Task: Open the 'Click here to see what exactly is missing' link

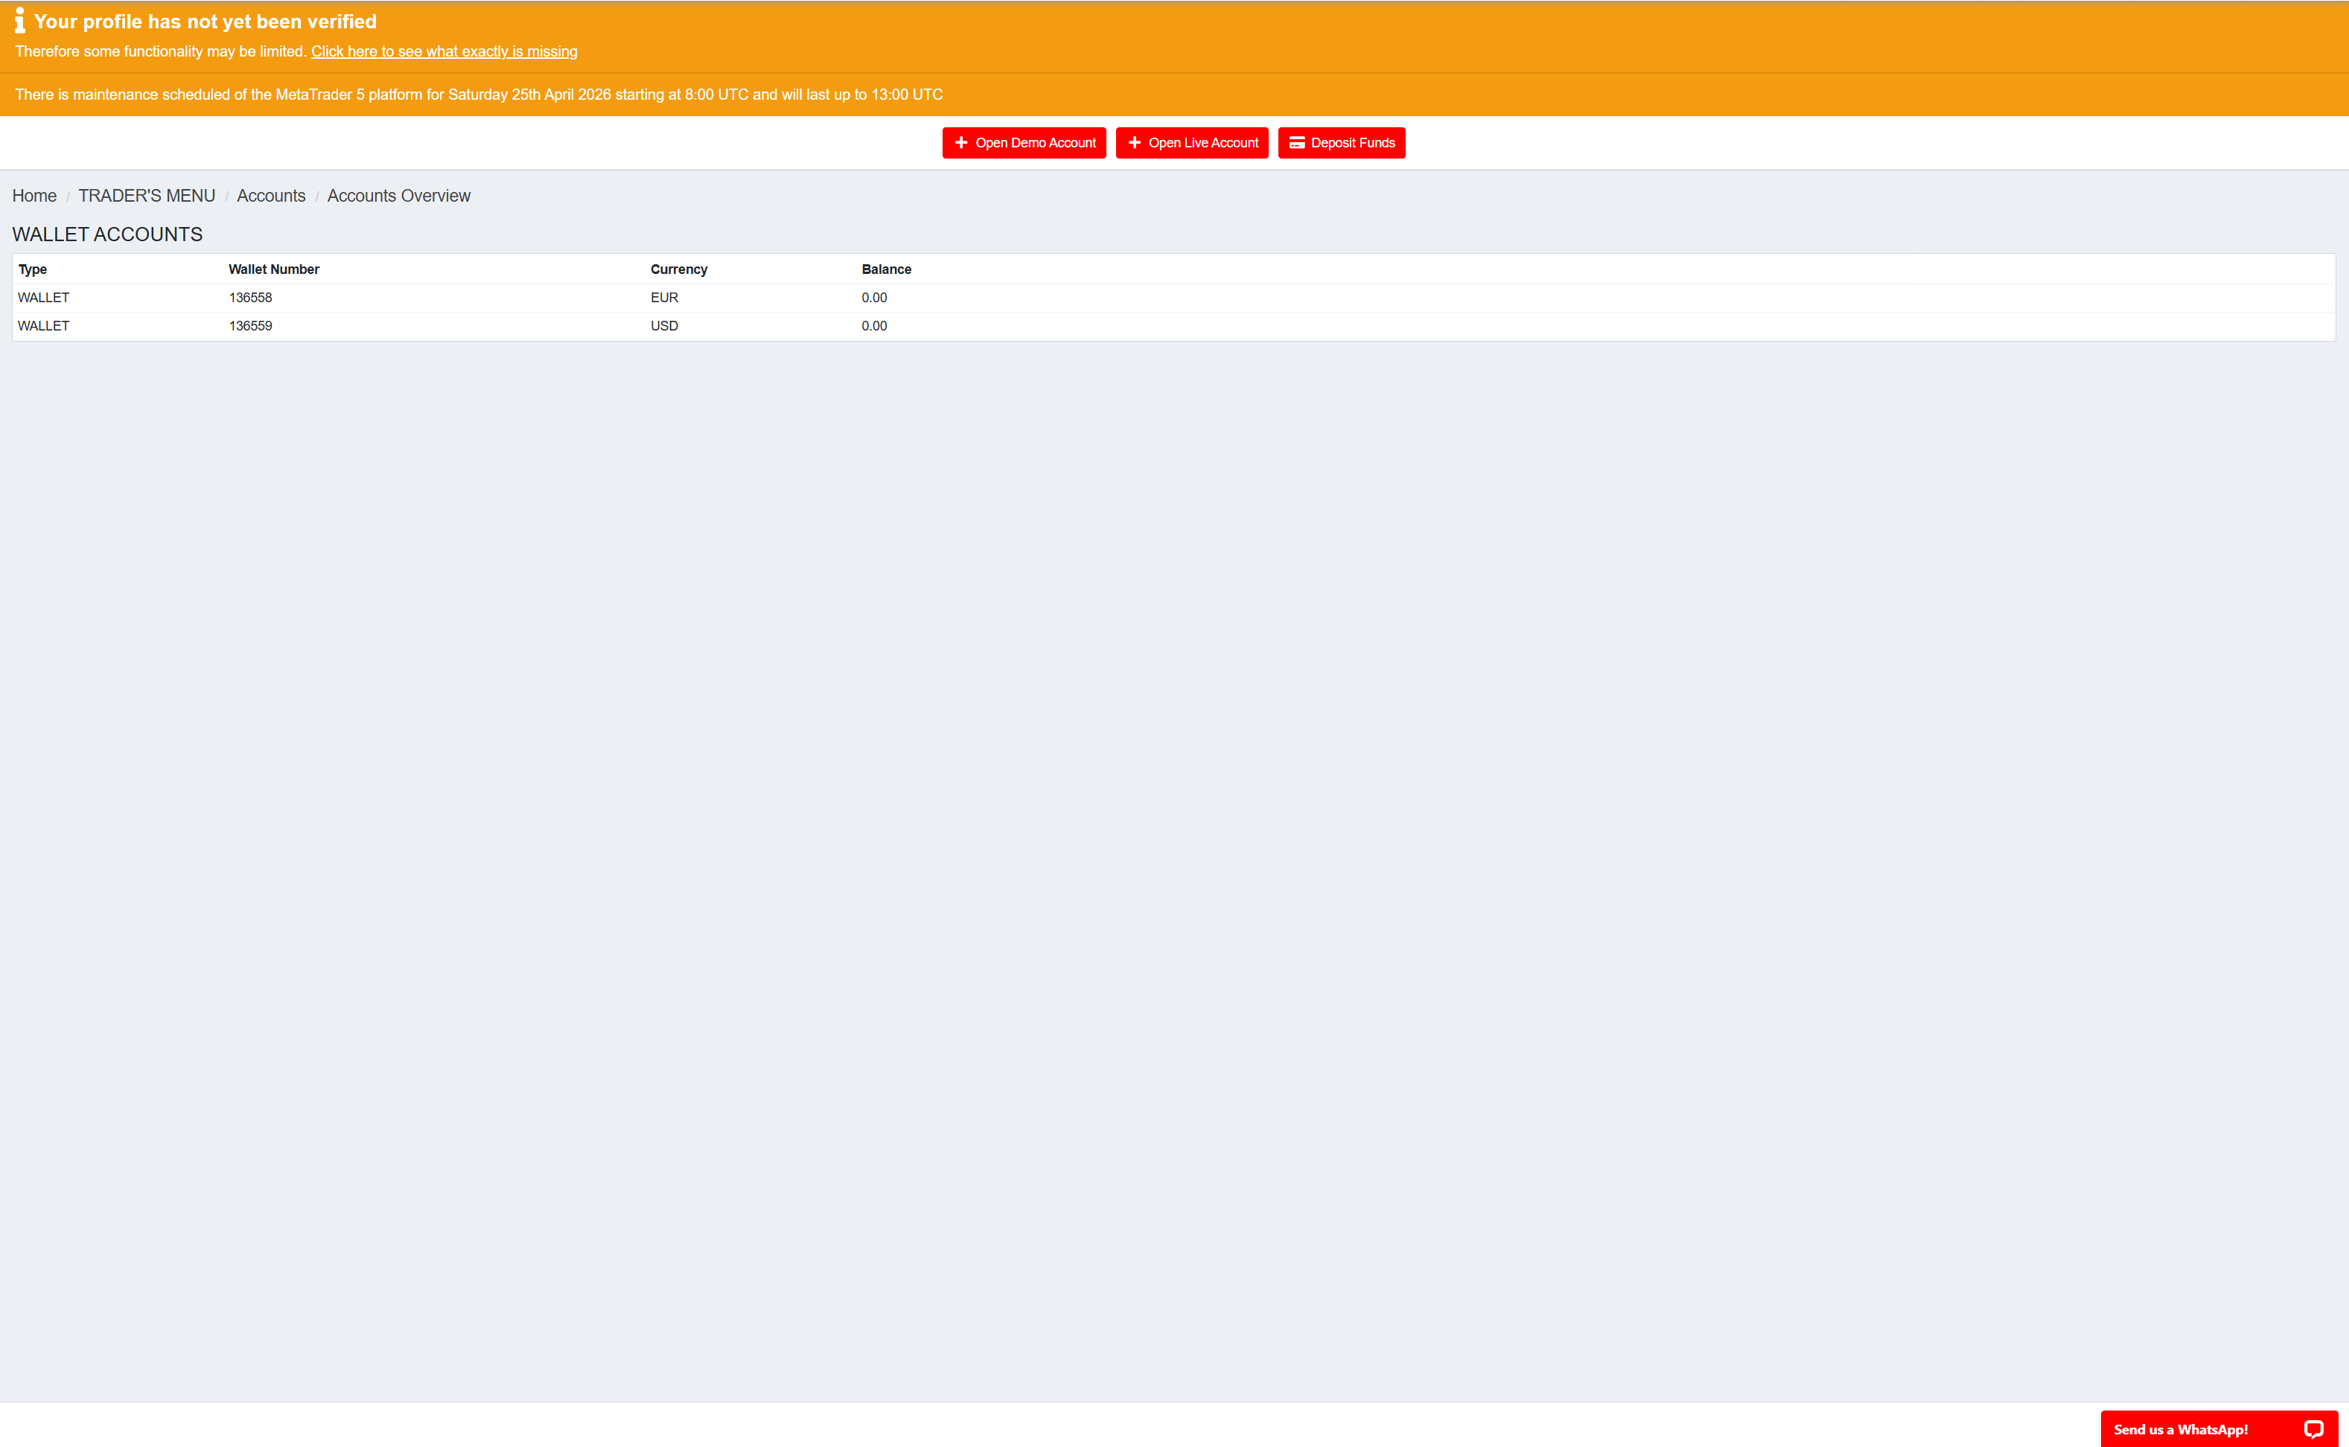Action: (444, 51)
